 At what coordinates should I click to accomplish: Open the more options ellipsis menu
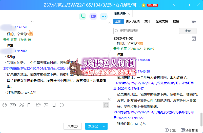coord(104,16)
